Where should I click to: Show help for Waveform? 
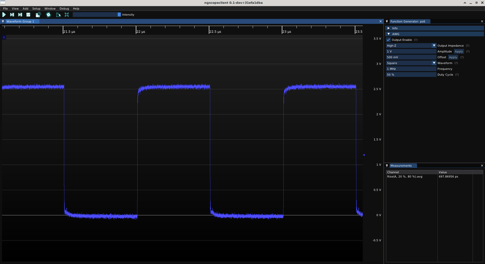pyautogui.click(x=456, y=63)
